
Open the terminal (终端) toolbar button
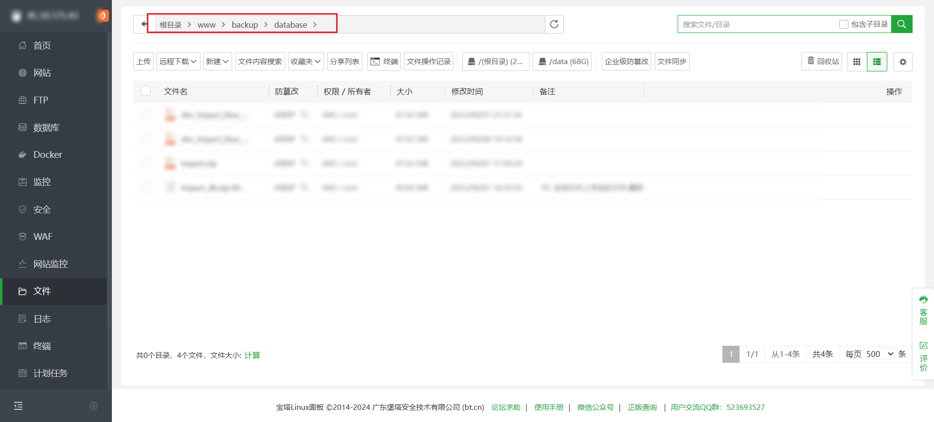(384, 62)
